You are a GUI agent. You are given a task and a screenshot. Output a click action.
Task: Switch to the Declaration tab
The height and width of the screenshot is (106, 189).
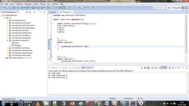pos(75,68)
